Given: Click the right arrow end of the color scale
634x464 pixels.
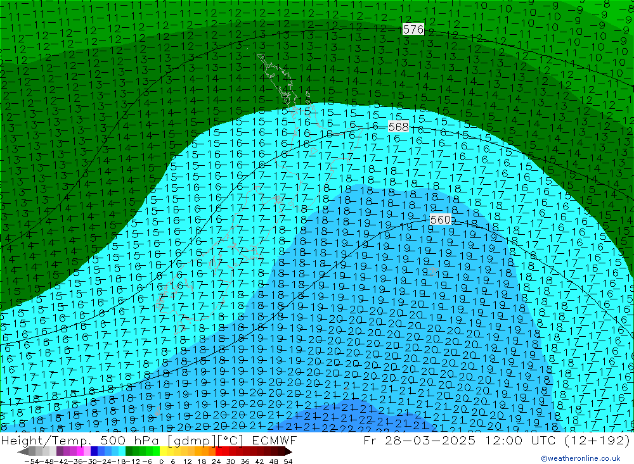Looking at the screenshot, I should (288, 451).
